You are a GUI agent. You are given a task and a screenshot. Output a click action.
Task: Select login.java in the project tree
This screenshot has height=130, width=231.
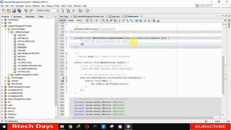point(22,56)
